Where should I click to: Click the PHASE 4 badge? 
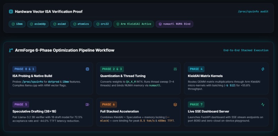(196, 69)
